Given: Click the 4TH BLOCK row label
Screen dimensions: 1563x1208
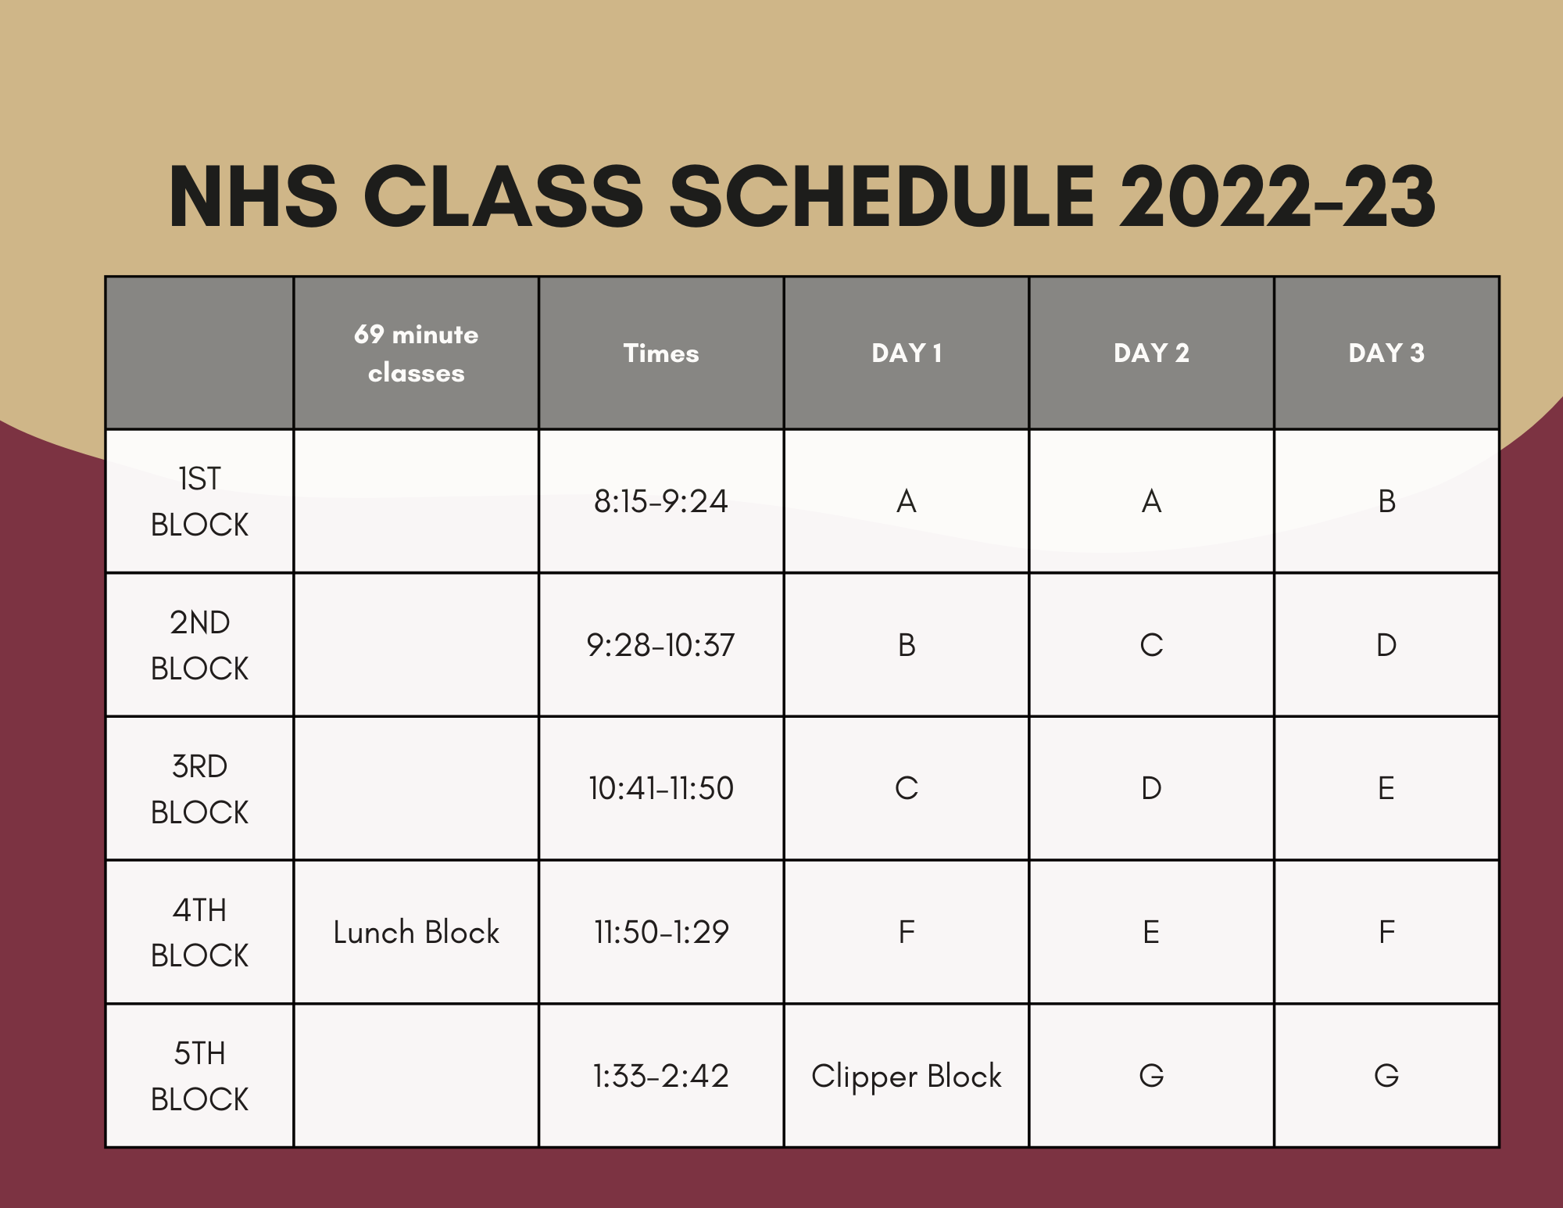Looking at the screenshot, I should tap(199, 932).
